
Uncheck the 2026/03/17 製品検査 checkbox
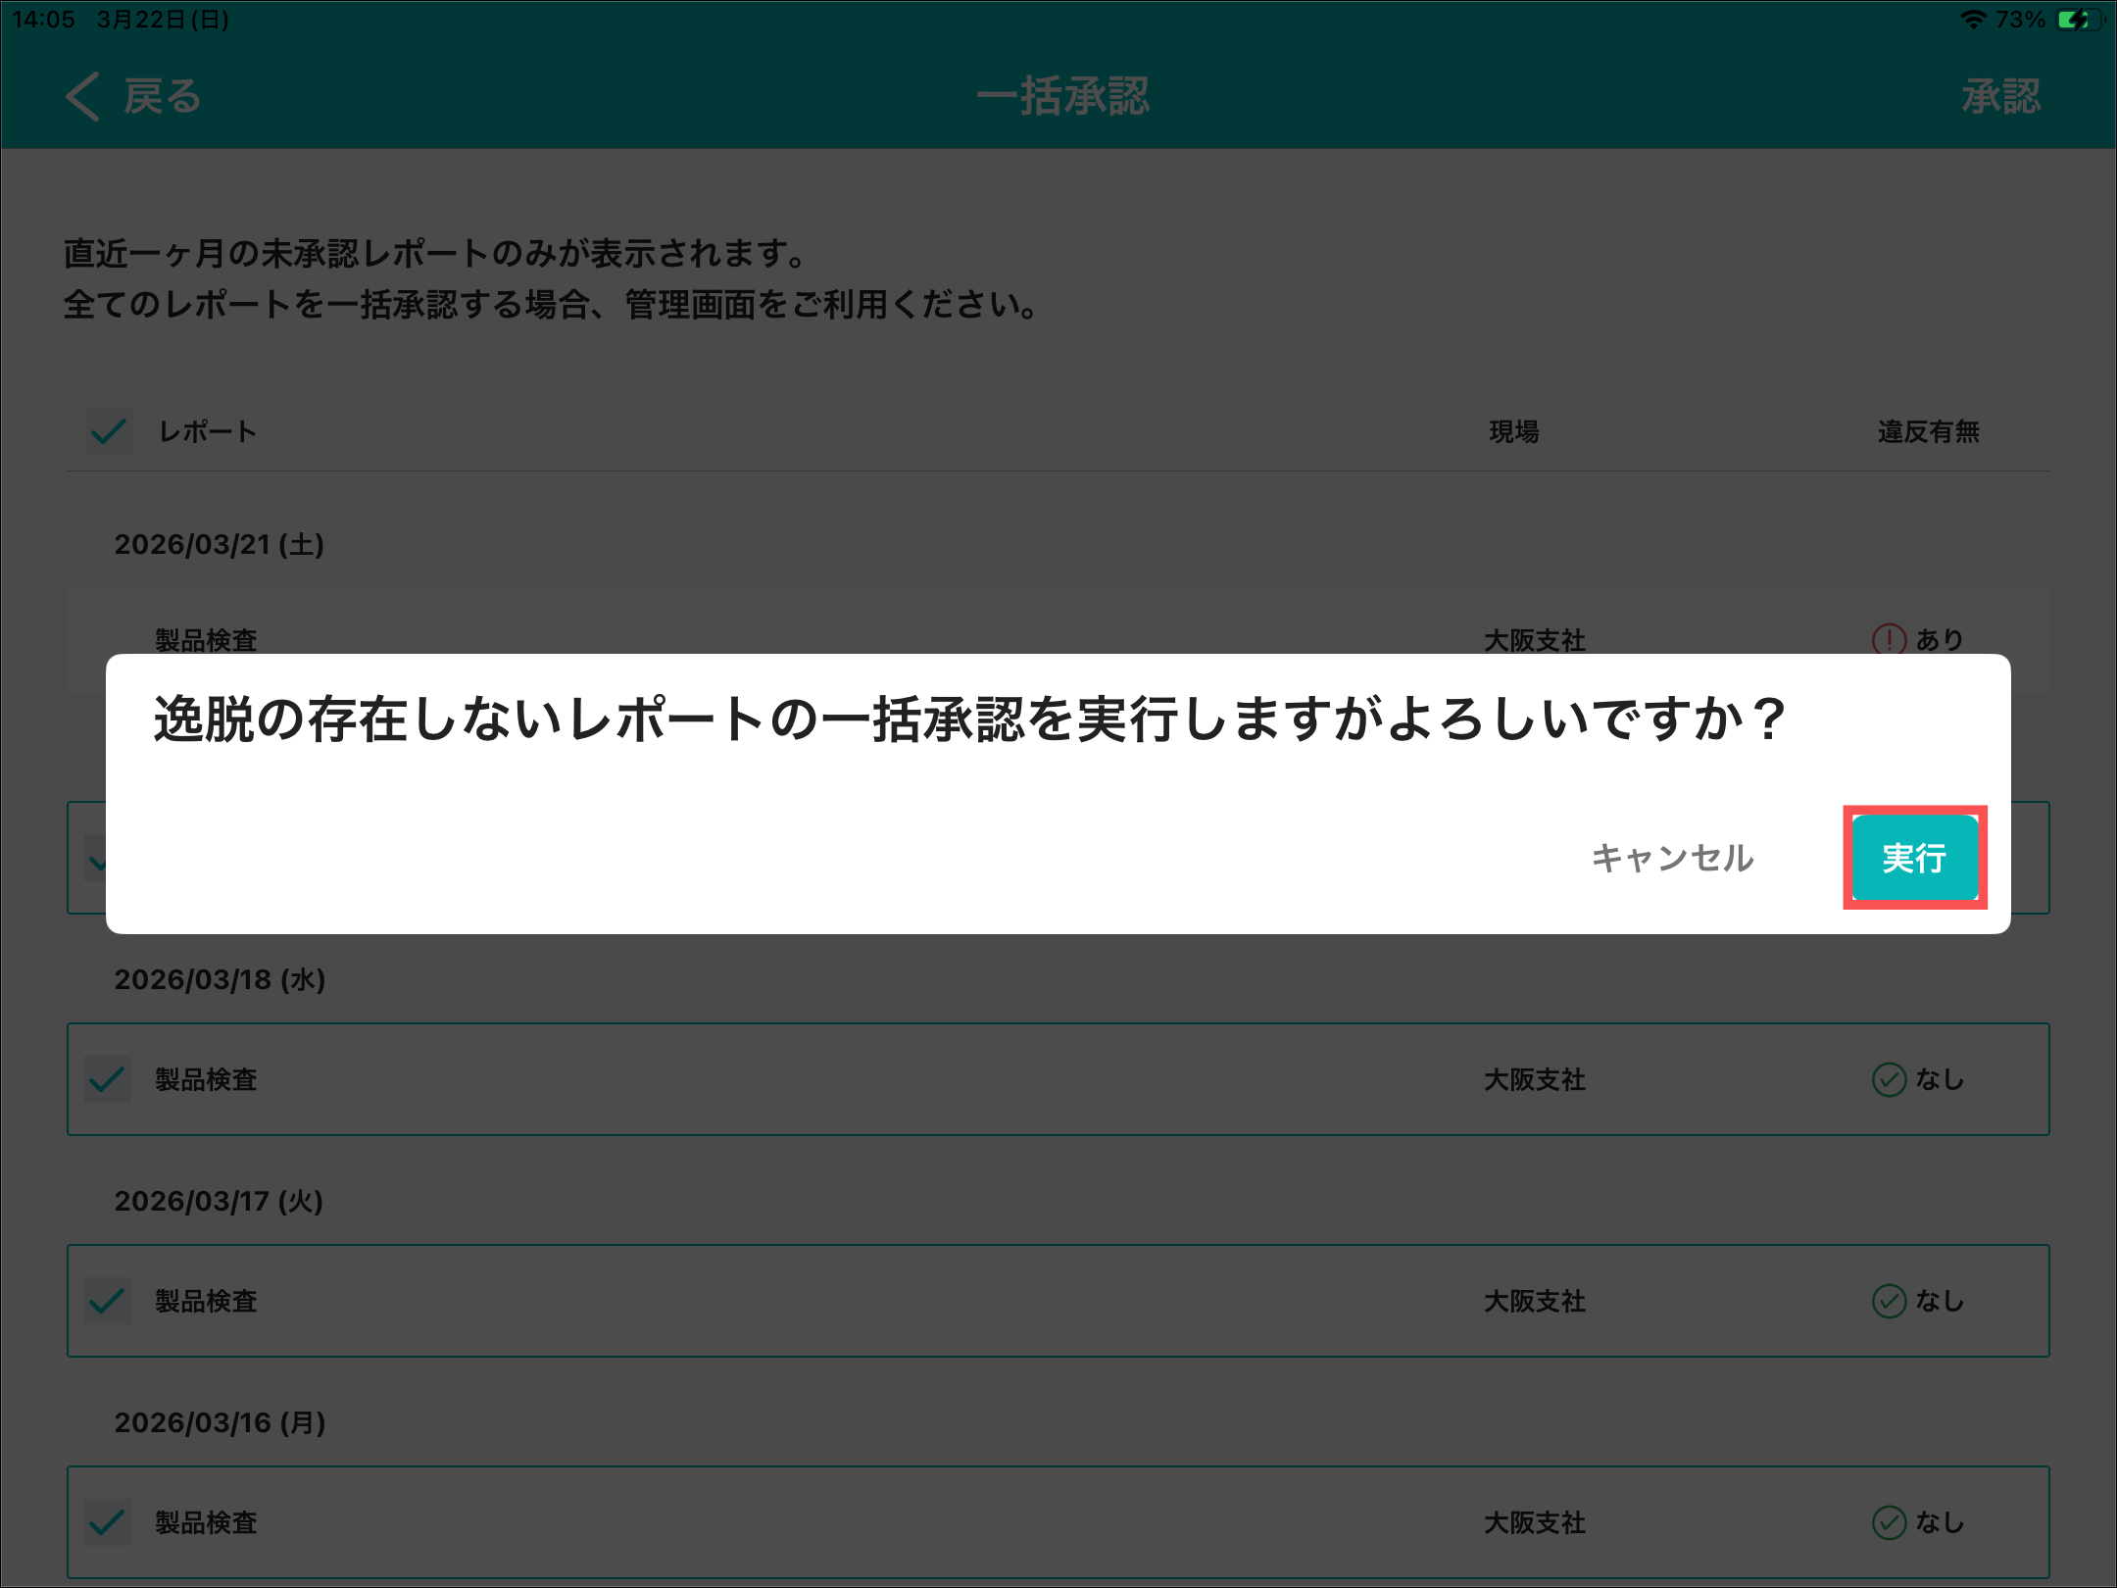coord(108,1301)
